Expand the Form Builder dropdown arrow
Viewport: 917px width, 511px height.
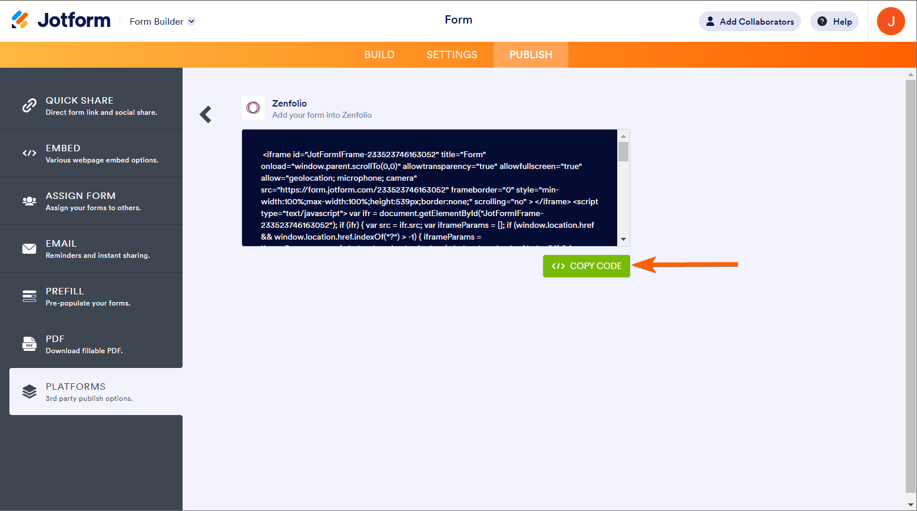point(191,21)
